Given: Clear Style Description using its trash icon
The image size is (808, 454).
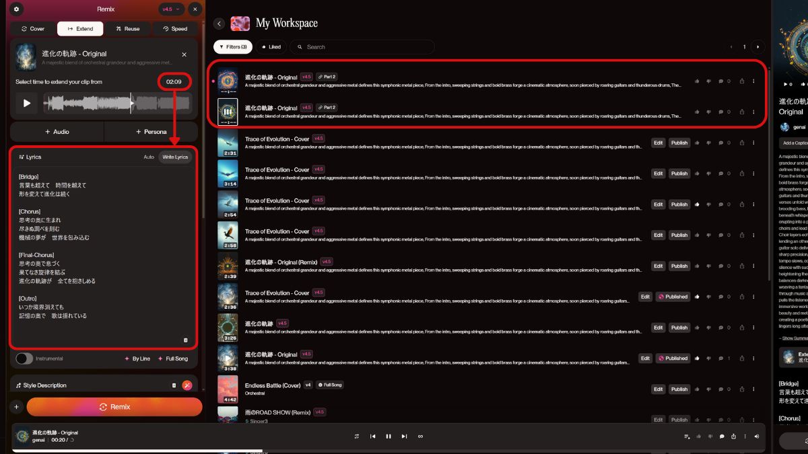Looking at the screenshot, I should coord(174,385).
